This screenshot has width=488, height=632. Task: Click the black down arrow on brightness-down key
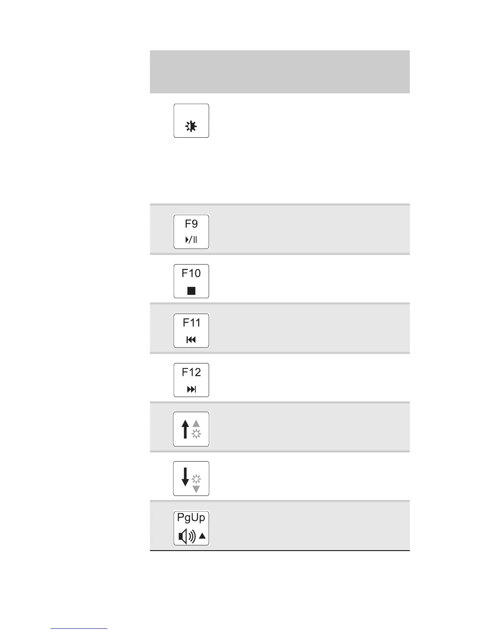click(x=185, y=477)
